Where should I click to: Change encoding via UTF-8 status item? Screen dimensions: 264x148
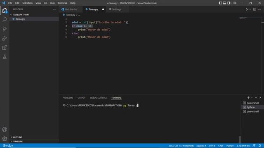[x=212, y=146]
